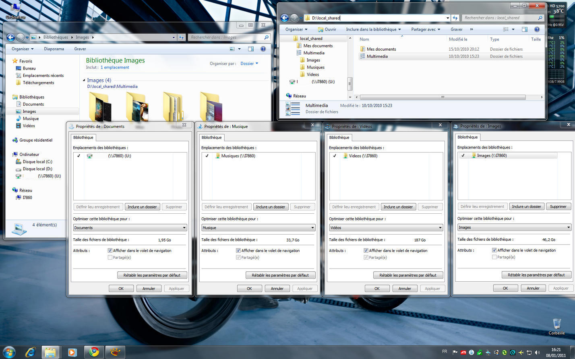The height and width of the screenshot is (359, 575).
Task: Open the optimize dropdown in Vidéos properties
Action: tap(386, 227)
